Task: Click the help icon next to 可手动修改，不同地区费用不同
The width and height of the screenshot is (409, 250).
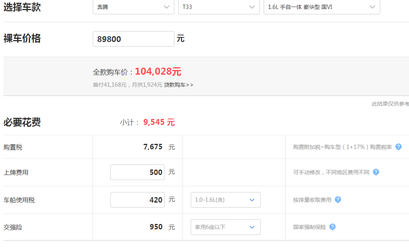Action: [376, 172]
